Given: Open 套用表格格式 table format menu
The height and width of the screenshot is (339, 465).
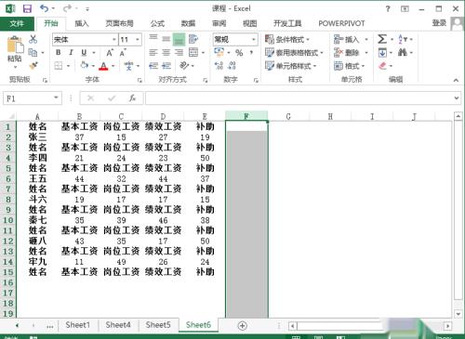Looking at the screenshot, I should 294,53.
